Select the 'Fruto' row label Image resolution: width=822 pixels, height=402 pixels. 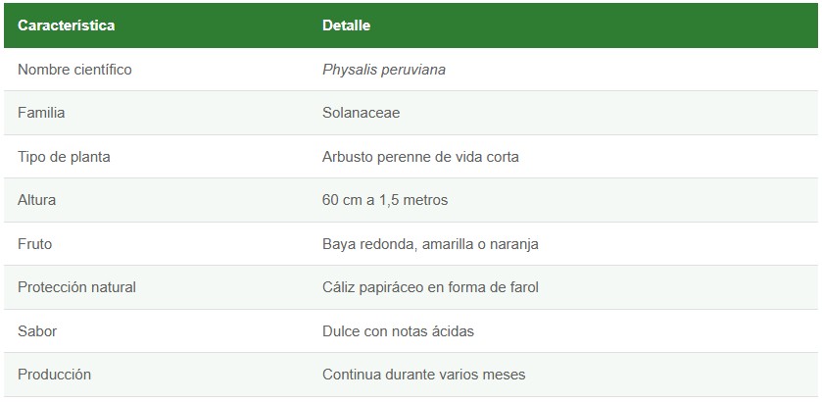coord(34,243)
